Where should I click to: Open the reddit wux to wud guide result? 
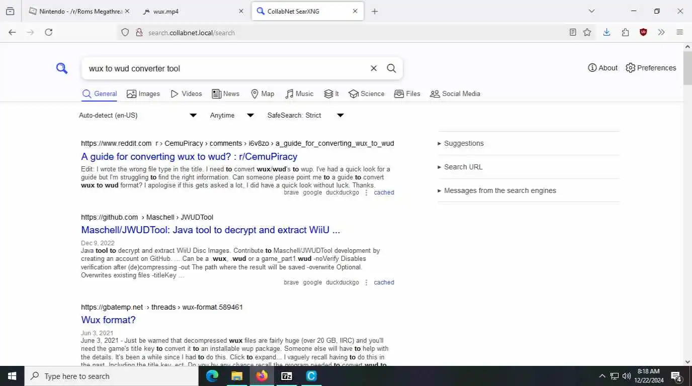(189, 156)
